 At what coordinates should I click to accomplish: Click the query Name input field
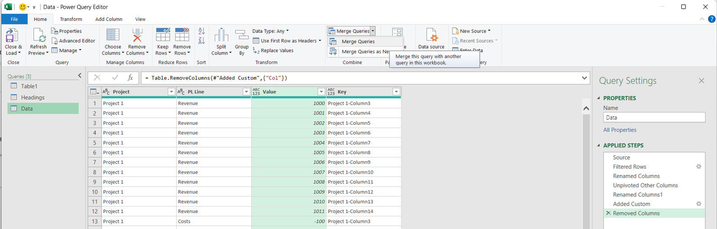pos(654,118)
